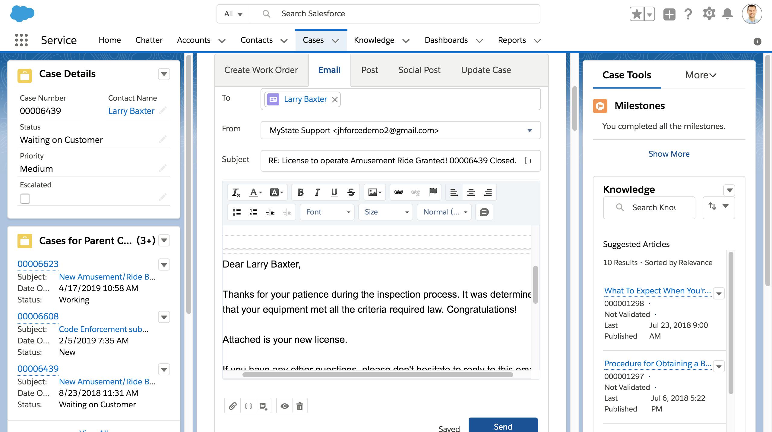Preview the email with eye icon

click(284, 406)
